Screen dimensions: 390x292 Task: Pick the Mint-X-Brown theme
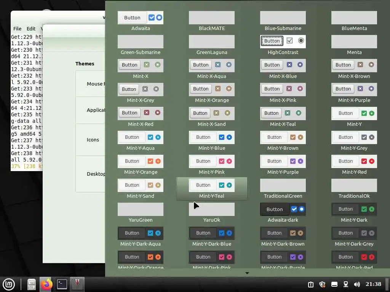click(x=354, y=69)
